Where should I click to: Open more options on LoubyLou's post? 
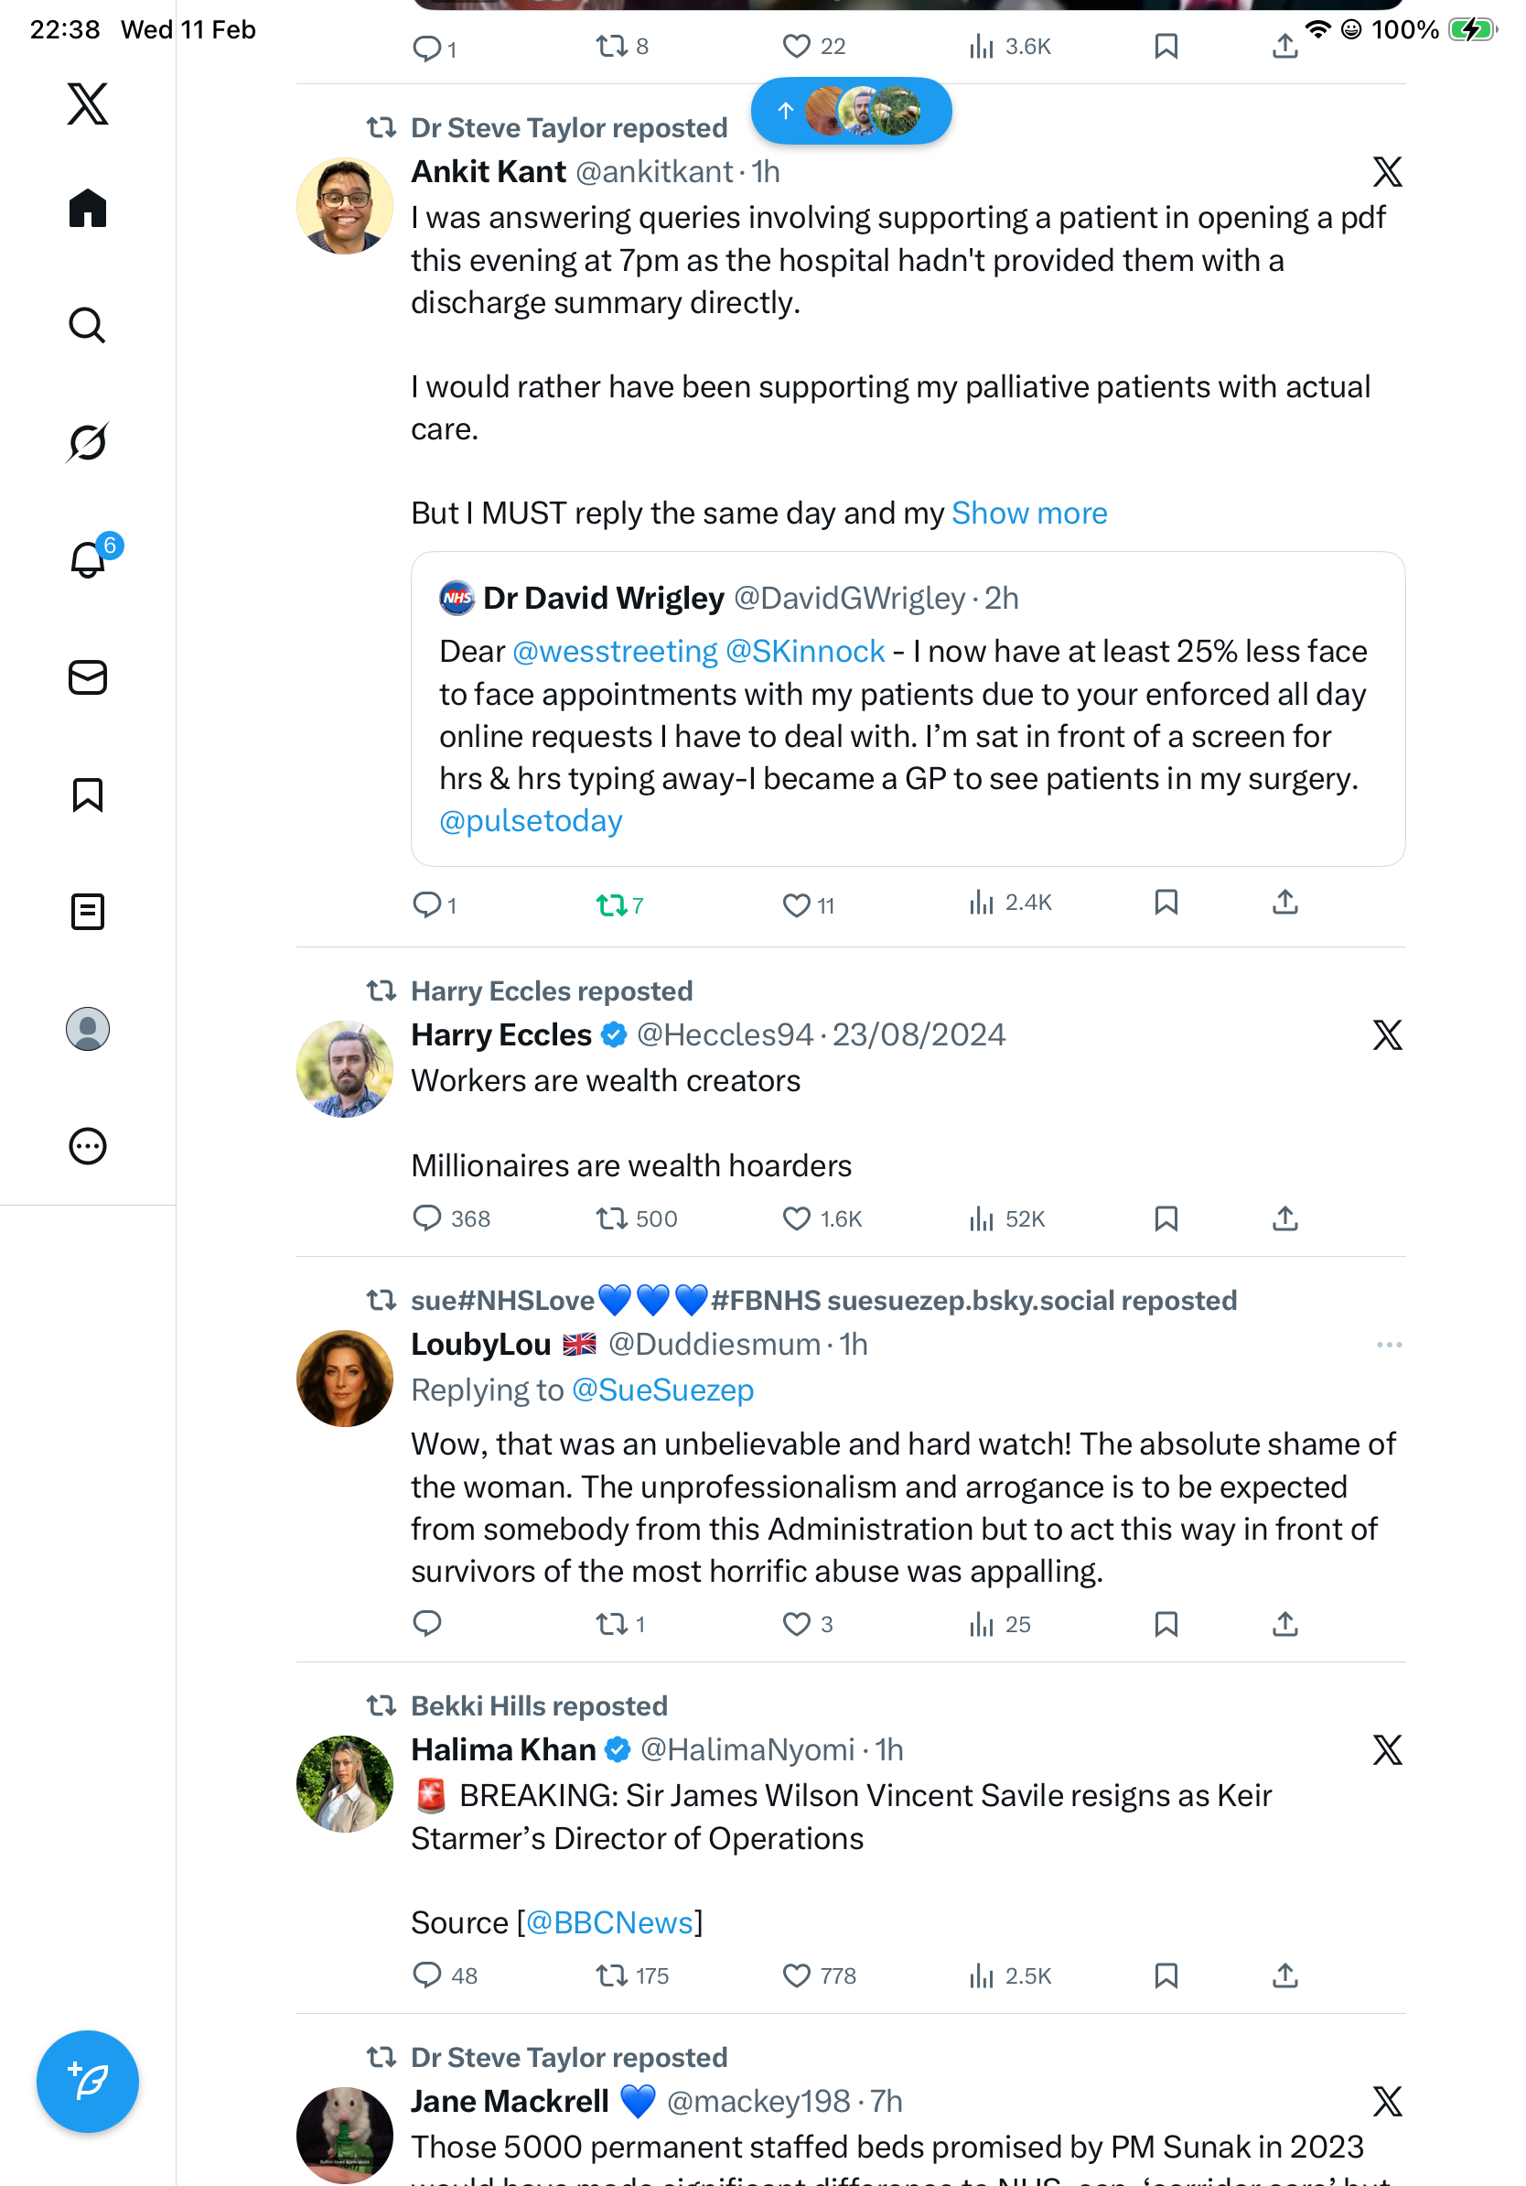point(1388,1345)
